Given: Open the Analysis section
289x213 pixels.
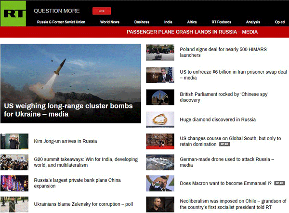Looking at the screenshot, I should [253, 22].
